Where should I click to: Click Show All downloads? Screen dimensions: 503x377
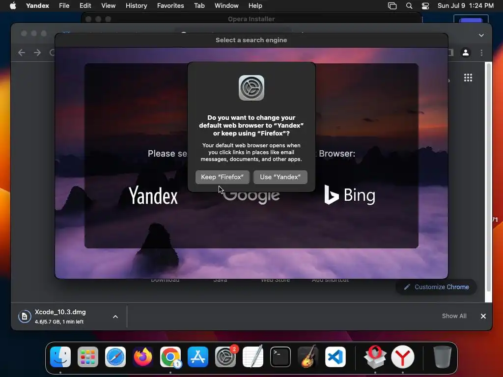pos(454,316)
